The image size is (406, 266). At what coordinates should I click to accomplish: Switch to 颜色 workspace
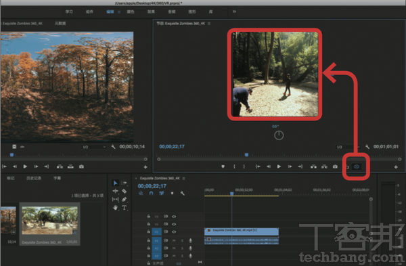click(x=131, y=12)
